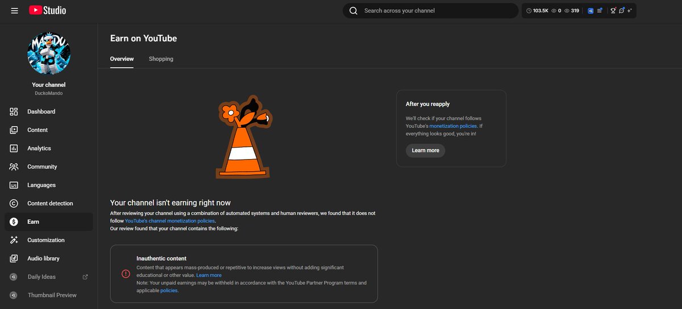682x309 pixels.
Task: Click the 'Your channel' label
Action: [x=49, y=85]
